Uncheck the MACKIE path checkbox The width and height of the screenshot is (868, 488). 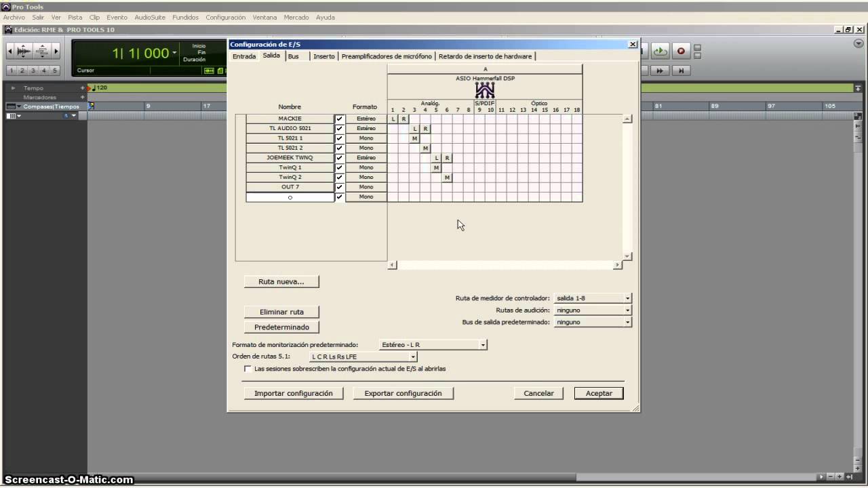point(340,119)
